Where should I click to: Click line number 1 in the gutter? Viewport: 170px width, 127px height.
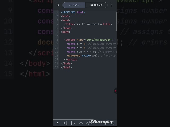pos(57,12)
